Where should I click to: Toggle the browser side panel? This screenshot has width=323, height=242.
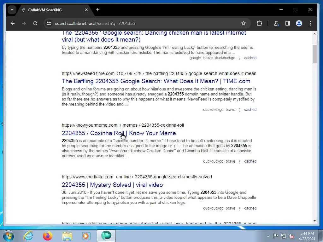coord(288,23)
